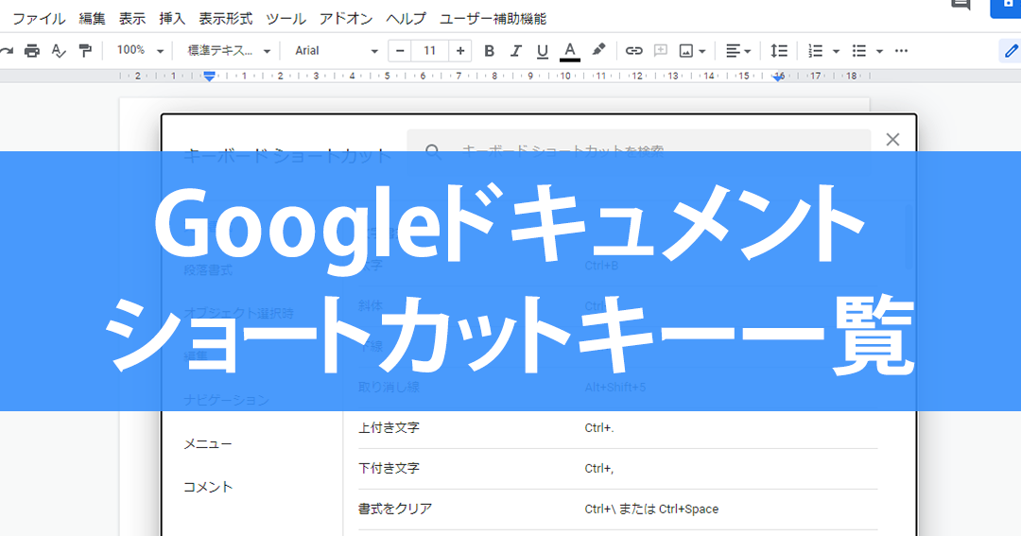Select コメント category in shortcuts dialog
The image size is (1021, 536).
(x=208, y=487)
